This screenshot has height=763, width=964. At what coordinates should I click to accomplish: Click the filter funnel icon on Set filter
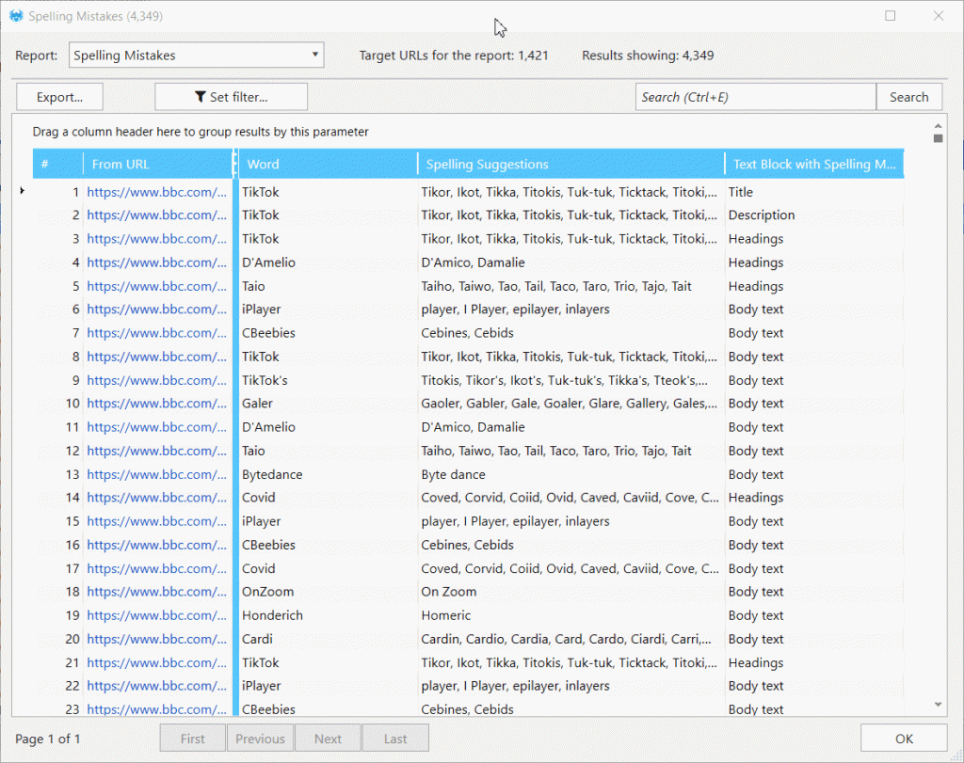click(201, 97)
